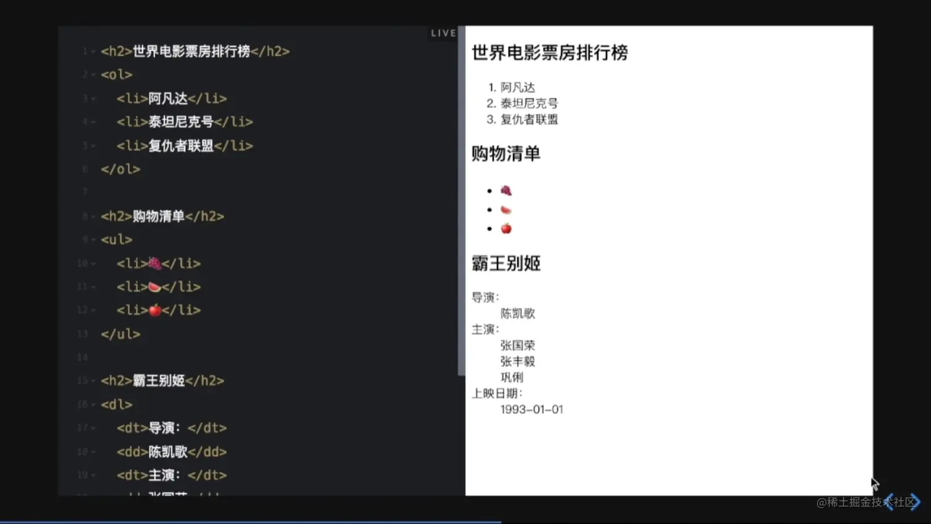Click the 阿凡达 list item in the preview
This screenshot has height=524, width=931.
click(x=518, y=87)
